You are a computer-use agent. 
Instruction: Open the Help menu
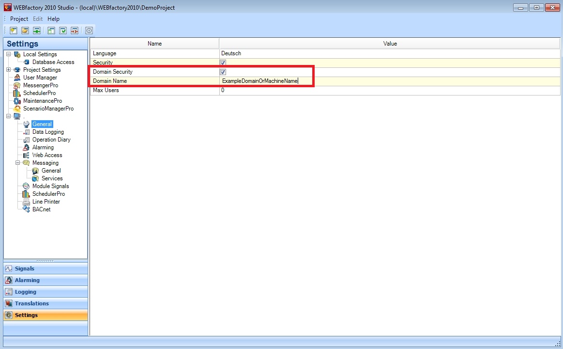click(53, 19)
